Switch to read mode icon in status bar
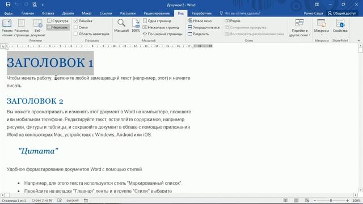363x204 pixels. click(285, 201)
